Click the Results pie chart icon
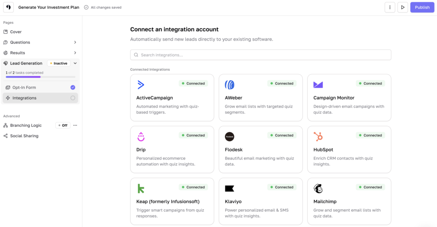This screenshot has height=227, width=437. click(6, 52)
